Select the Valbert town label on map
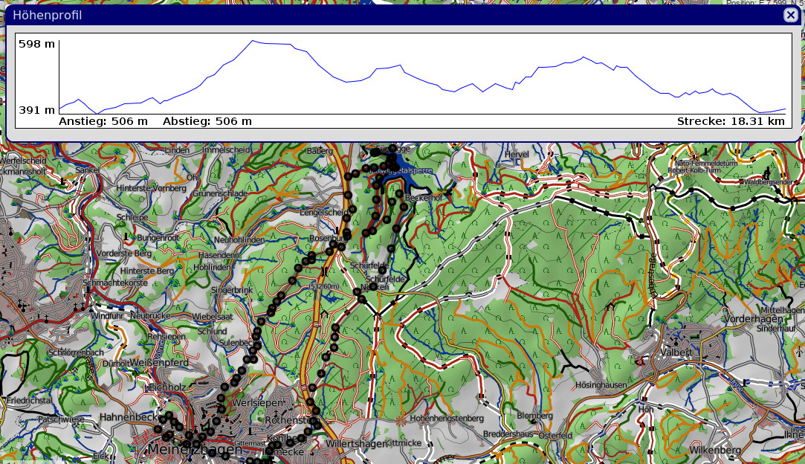 click(x=675, y=352)
